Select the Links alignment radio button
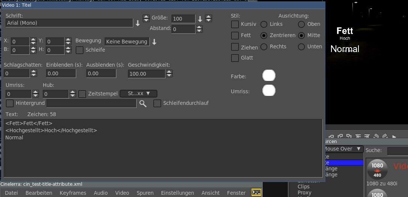 [x=264, y=24]
